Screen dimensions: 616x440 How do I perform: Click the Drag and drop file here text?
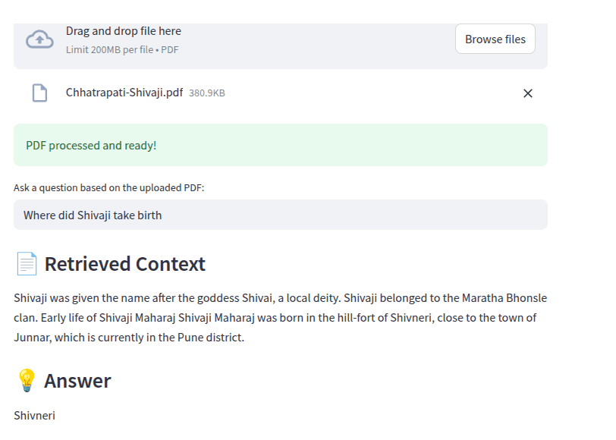124,31
